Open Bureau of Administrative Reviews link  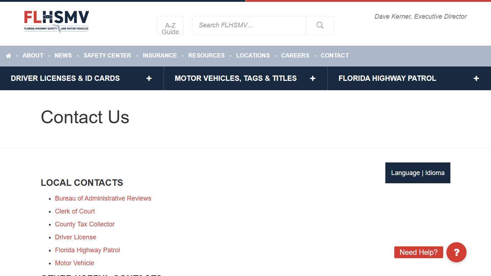(x=103, y=198)
